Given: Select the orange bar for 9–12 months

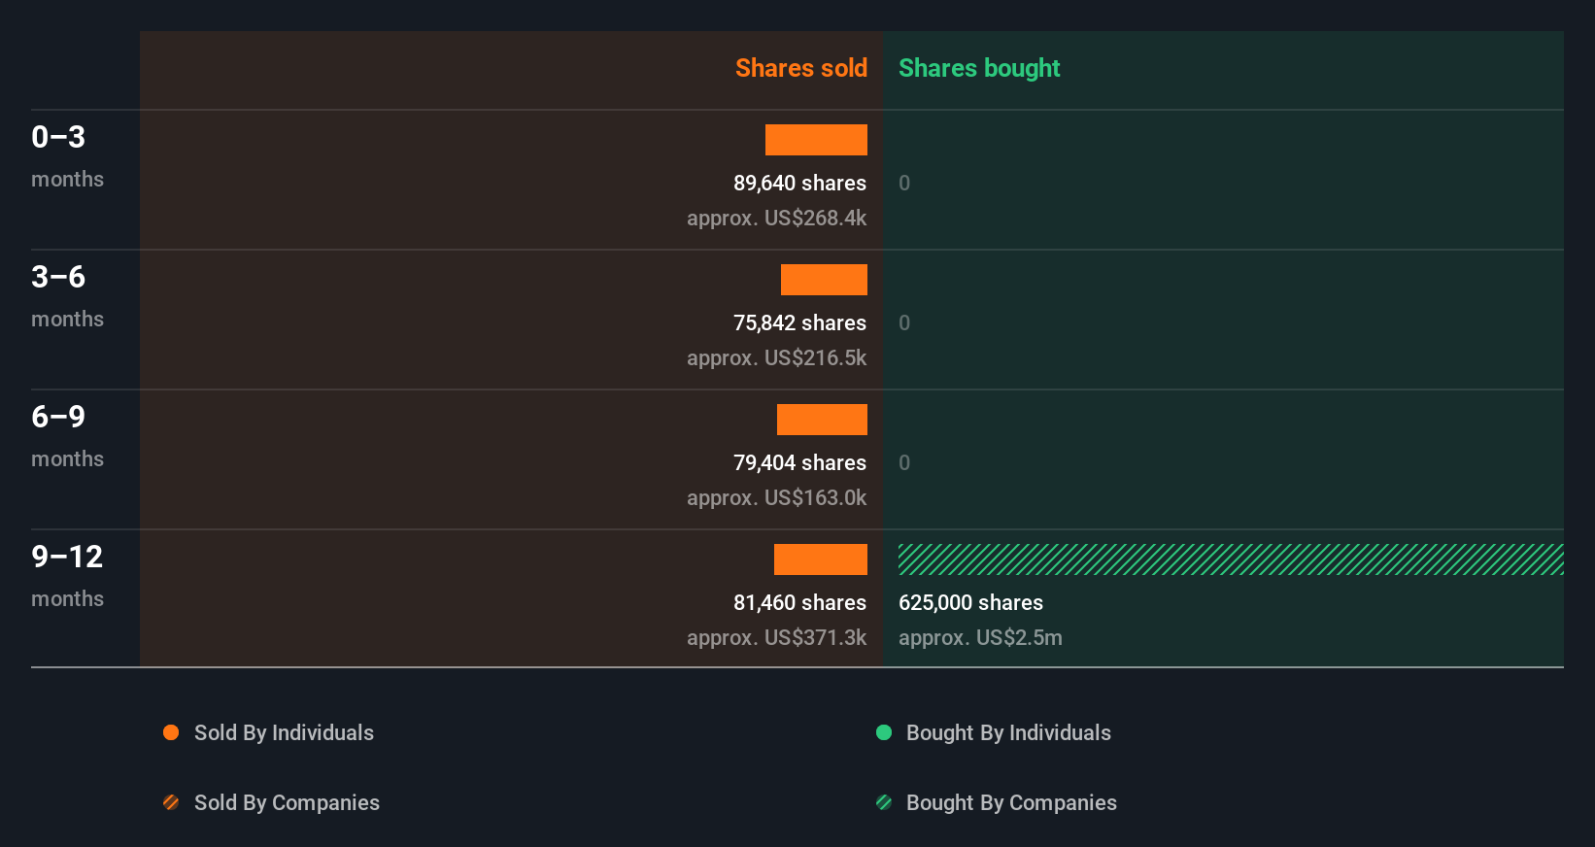Looking at the screenshot, I should (x=821, y=559).
